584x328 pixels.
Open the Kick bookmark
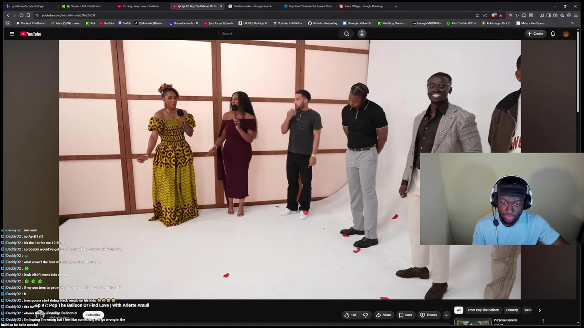pos(90,23)
